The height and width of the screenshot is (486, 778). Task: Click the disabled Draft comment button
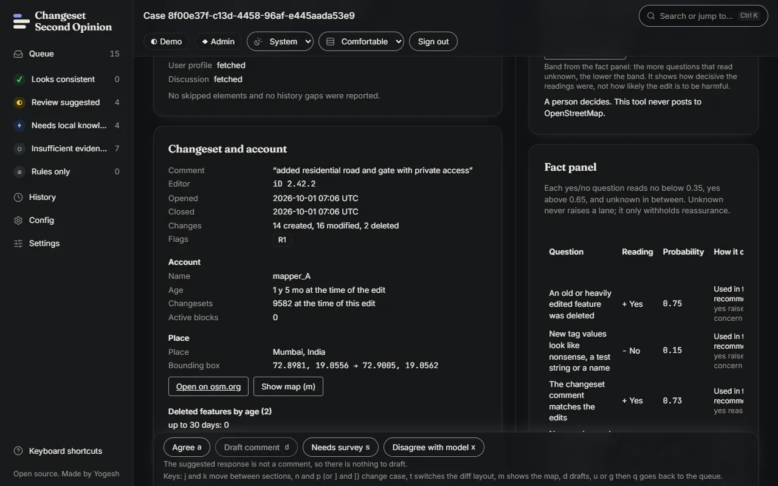click(256, 447)
